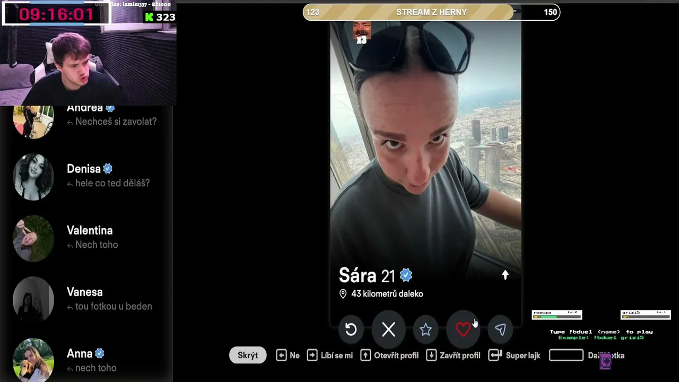Click the distance text '43 kilometrů daleko'
679x382 pixels.
click(x=387, y=294)
